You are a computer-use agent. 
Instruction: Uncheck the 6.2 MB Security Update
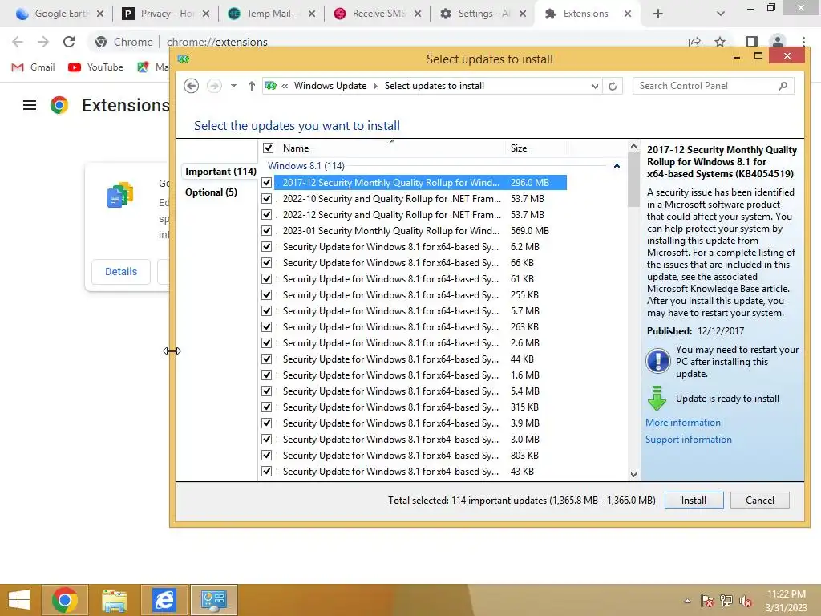point(266,247)
